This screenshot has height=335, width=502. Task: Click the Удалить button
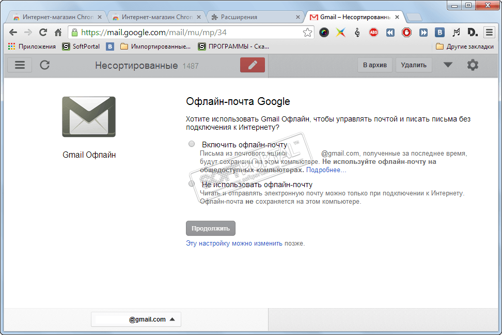point(414,65)
